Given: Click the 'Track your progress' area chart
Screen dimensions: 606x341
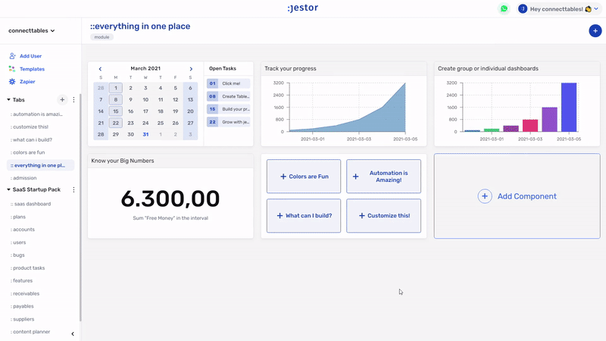Looking at the screenshot, I should pos(348,107).
